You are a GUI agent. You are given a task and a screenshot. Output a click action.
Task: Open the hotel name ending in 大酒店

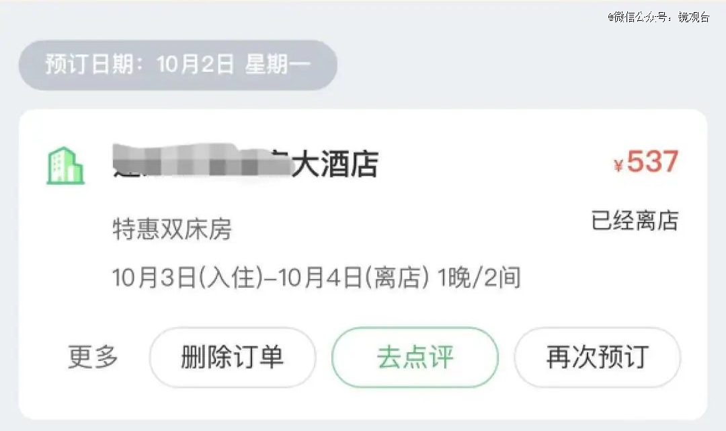245,164
